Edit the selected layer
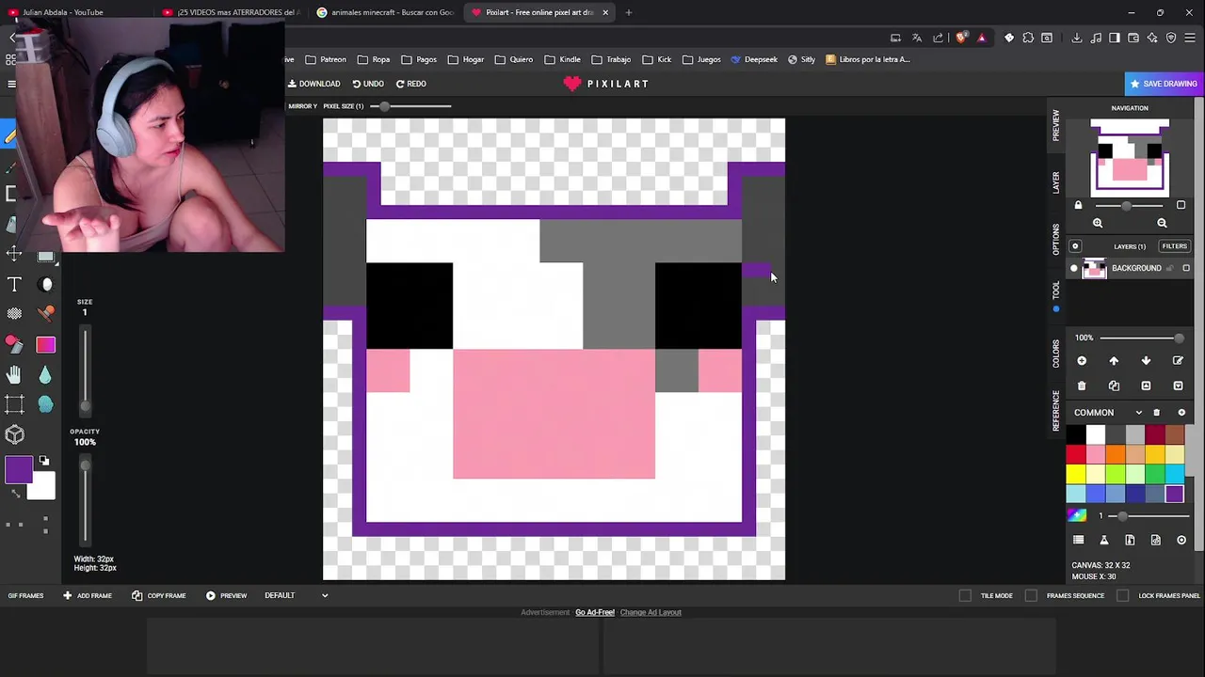The width and height of the screenshot is (1205, 677). pos(1178,361)
